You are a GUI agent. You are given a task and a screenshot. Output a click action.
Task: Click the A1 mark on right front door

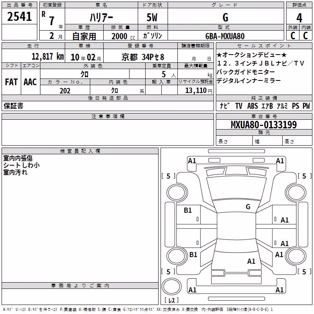[x=285, y=220]
